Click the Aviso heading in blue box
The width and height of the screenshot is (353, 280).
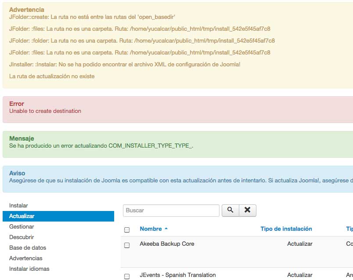pos(17,173)
